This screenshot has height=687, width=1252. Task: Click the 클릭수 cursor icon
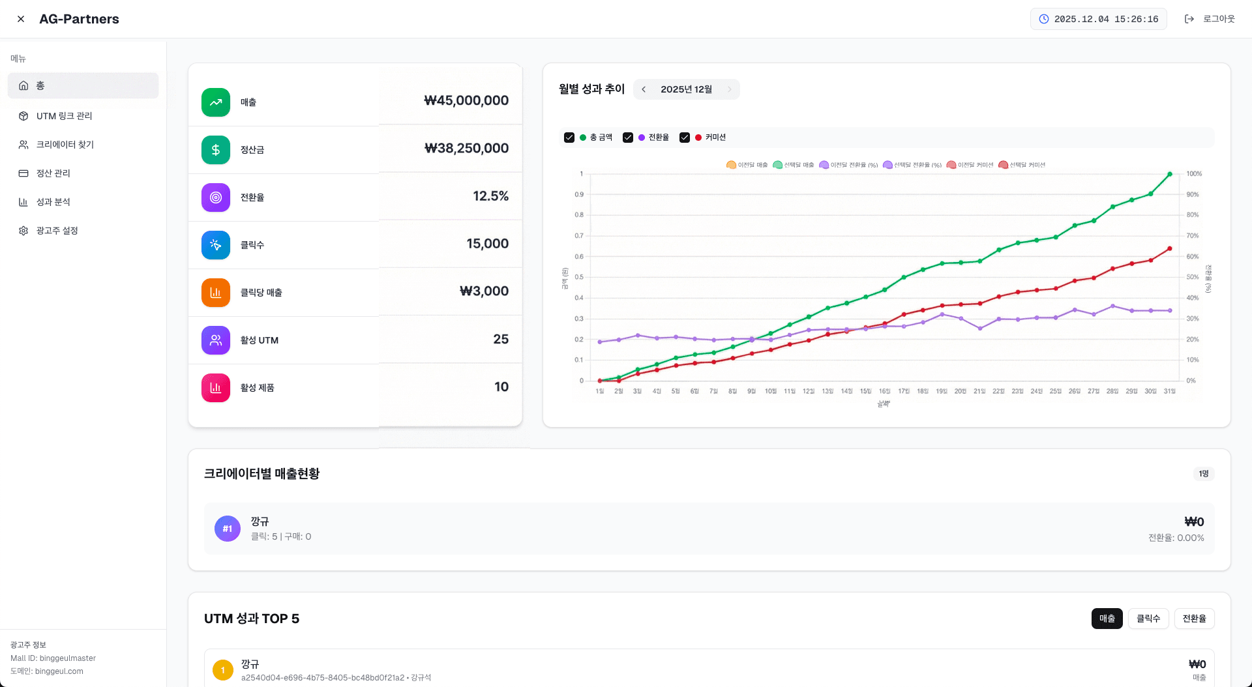click(x=216, y=245)
